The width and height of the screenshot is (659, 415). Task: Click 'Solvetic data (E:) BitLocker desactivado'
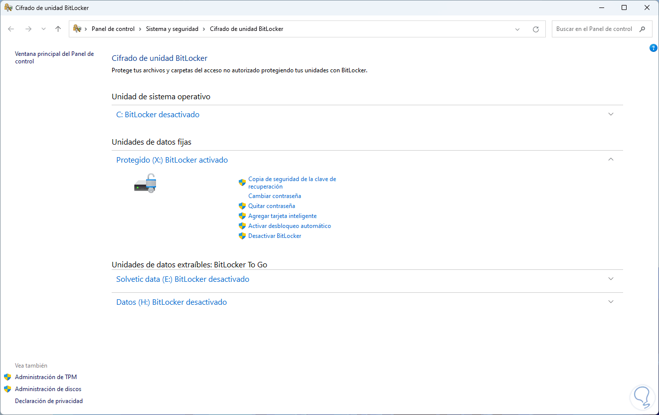[x=182, y=279]
